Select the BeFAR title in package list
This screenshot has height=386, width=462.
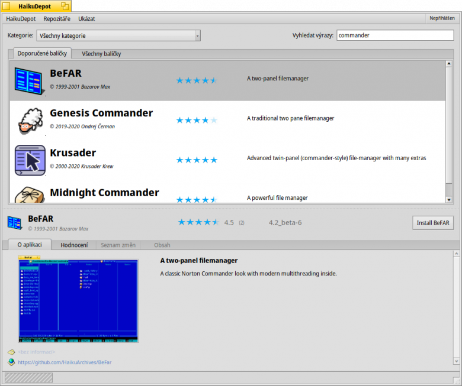(x=65, y=73)
